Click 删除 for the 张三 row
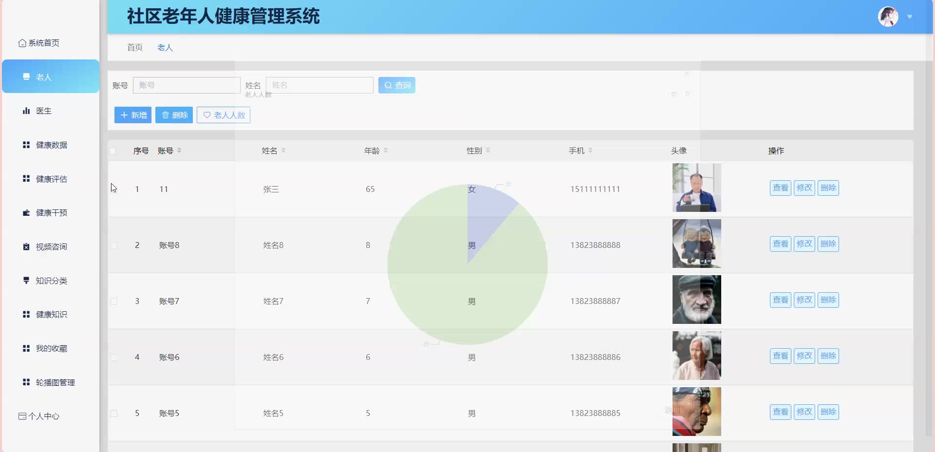Image resolution: width=935 pixels, height=452 pixels. (x=828, y=188)
